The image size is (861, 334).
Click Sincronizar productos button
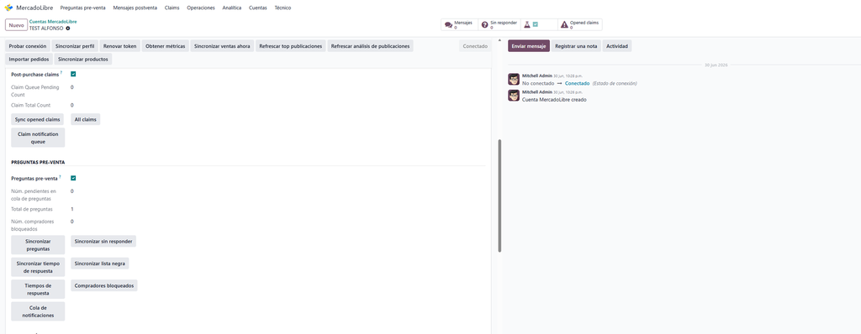83,60
